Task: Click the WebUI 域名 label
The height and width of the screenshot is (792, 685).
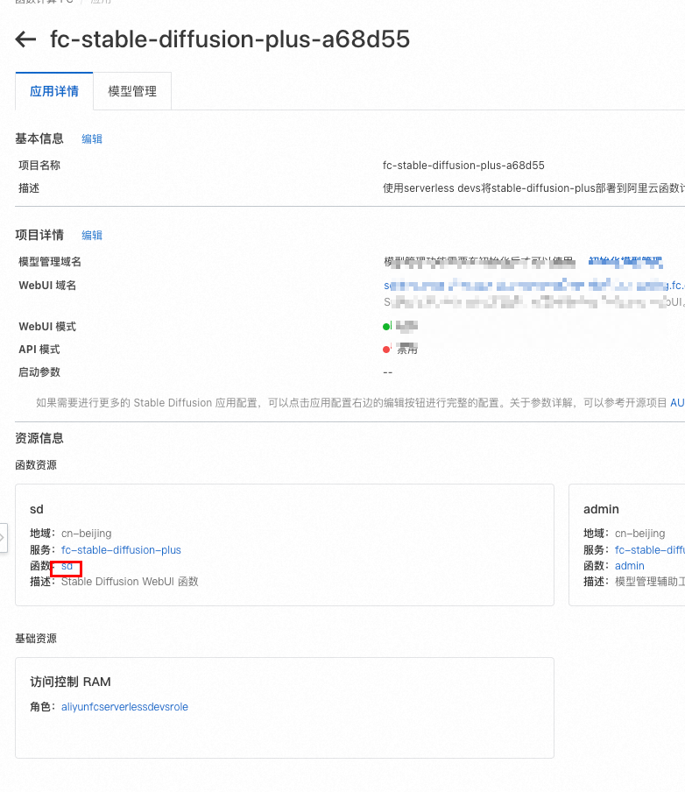Action: [x=47, y=286]
